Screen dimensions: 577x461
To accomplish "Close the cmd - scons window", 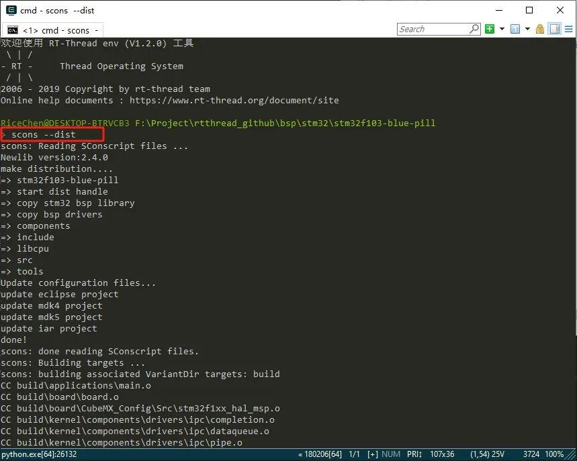I will (x=560, y=10).
